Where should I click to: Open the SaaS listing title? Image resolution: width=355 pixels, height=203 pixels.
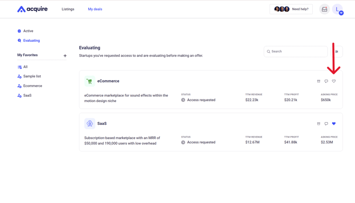click(102, 124)
